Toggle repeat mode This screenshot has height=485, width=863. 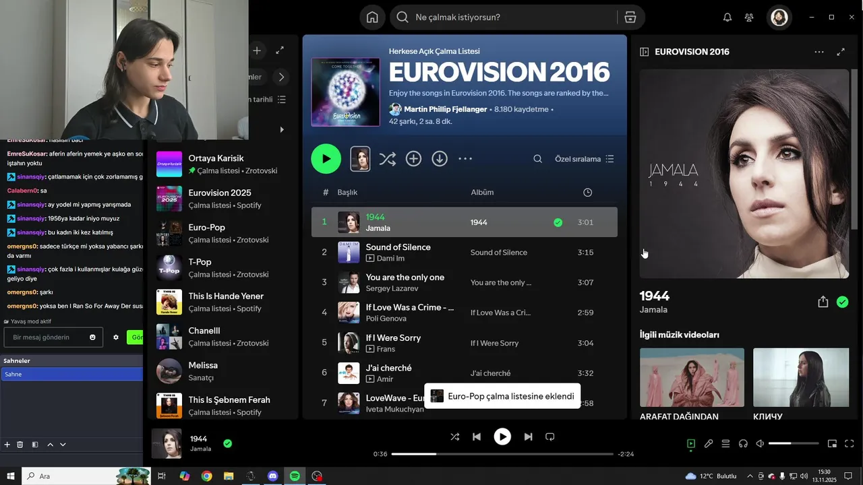(549, 437)
